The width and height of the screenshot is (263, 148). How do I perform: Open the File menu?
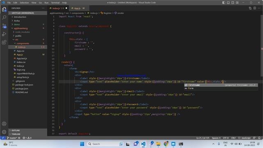pos(9,2)
